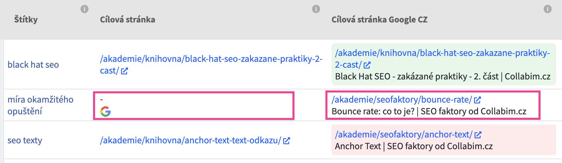Follow the anchor-text-text-odkazu link

coord(190,141)
